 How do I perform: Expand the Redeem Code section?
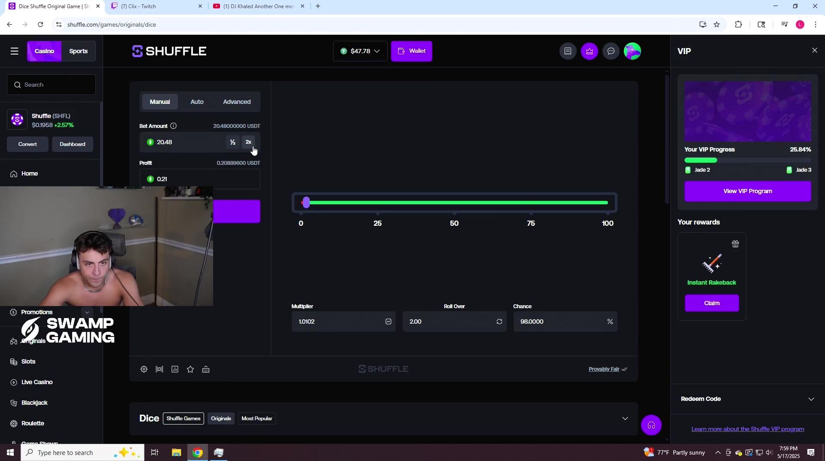coord(747,399)
